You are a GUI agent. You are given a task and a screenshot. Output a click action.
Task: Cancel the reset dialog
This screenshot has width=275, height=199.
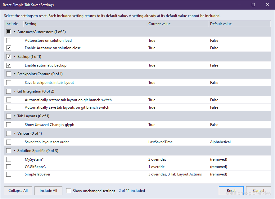point(259,191)
